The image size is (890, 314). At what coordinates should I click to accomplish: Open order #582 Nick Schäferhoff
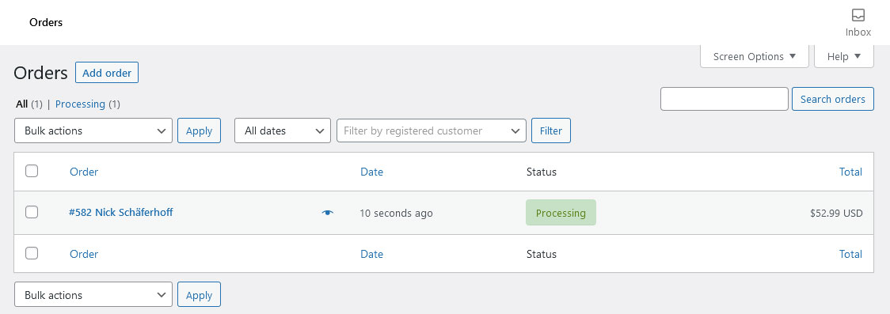pos(121,212)
